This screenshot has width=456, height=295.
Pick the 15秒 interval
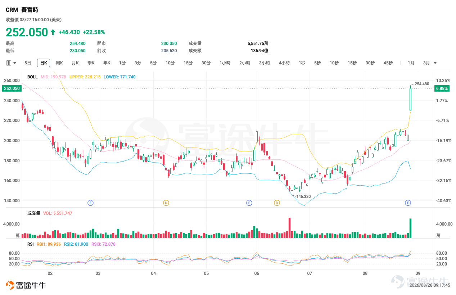tap(352, 63)
